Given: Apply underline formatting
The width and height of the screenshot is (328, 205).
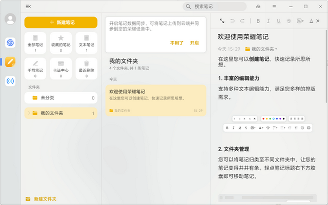Looking at the screenshot, I should coord(279,20).
